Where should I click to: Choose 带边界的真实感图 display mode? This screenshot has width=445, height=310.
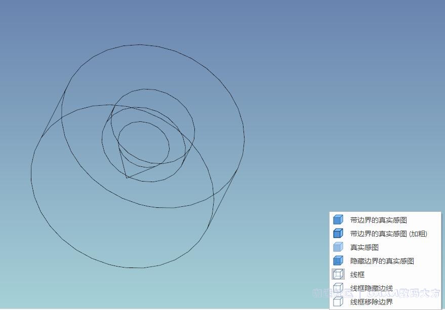(378, 220)
